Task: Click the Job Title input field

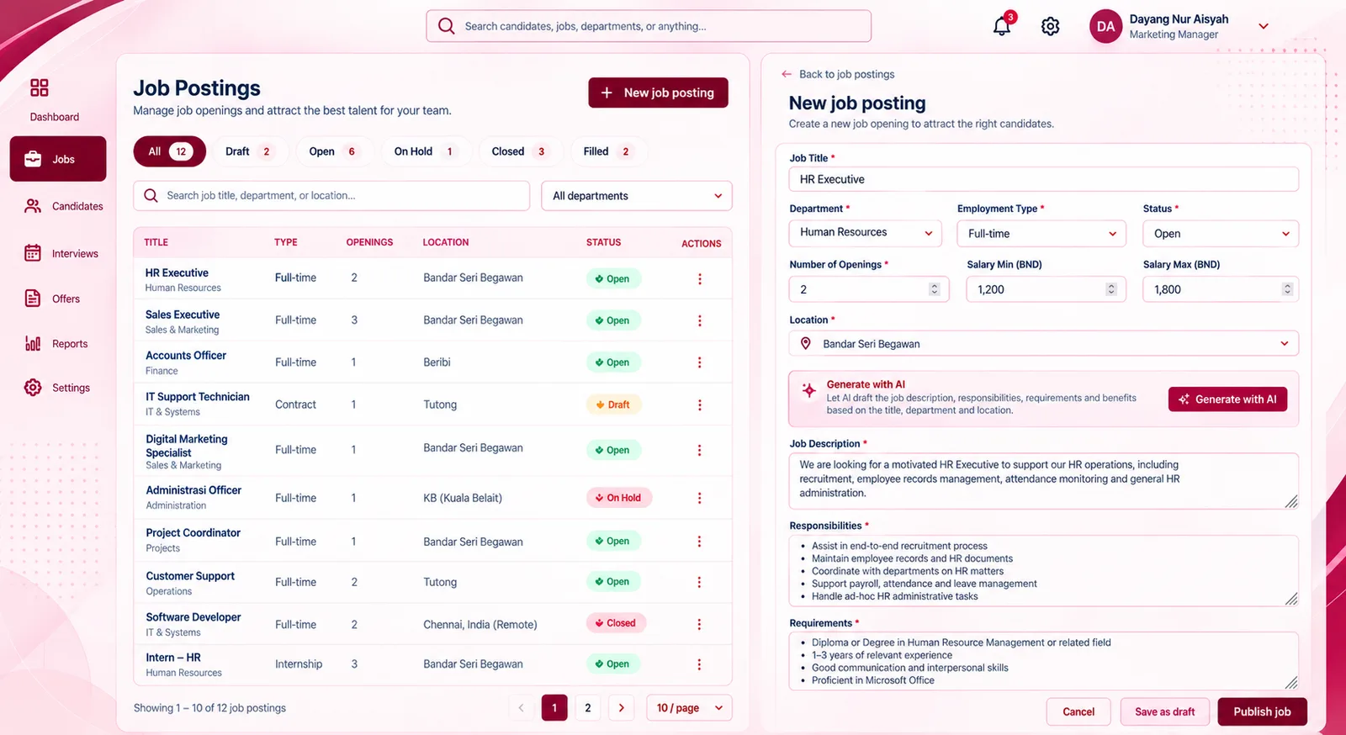Action: pyautogui.click(x=1044, y=179)
